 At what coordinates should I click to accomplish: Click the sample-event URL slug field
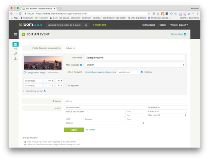(128, 72)
